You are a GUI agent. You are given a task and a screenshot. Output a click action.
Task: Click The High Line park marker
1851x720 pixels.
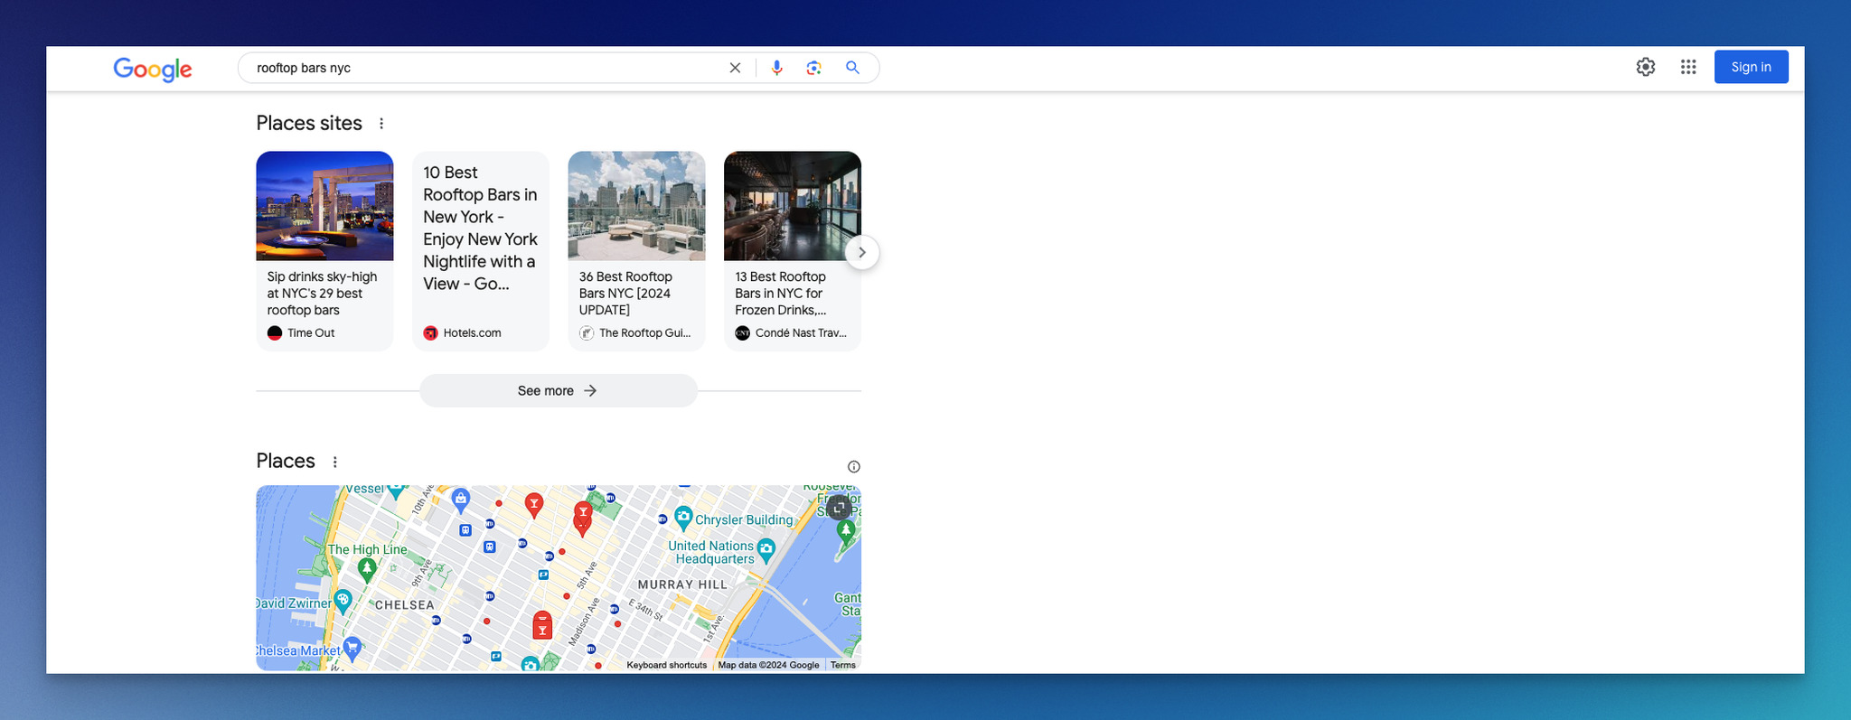click(367, 569)
